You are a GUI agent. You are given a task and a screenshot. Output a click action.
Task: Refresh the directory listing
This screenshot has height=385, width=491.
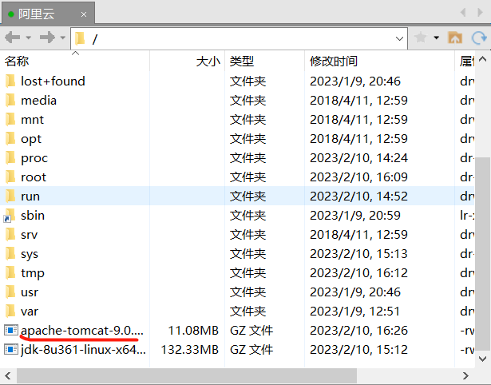click(479, 38)
